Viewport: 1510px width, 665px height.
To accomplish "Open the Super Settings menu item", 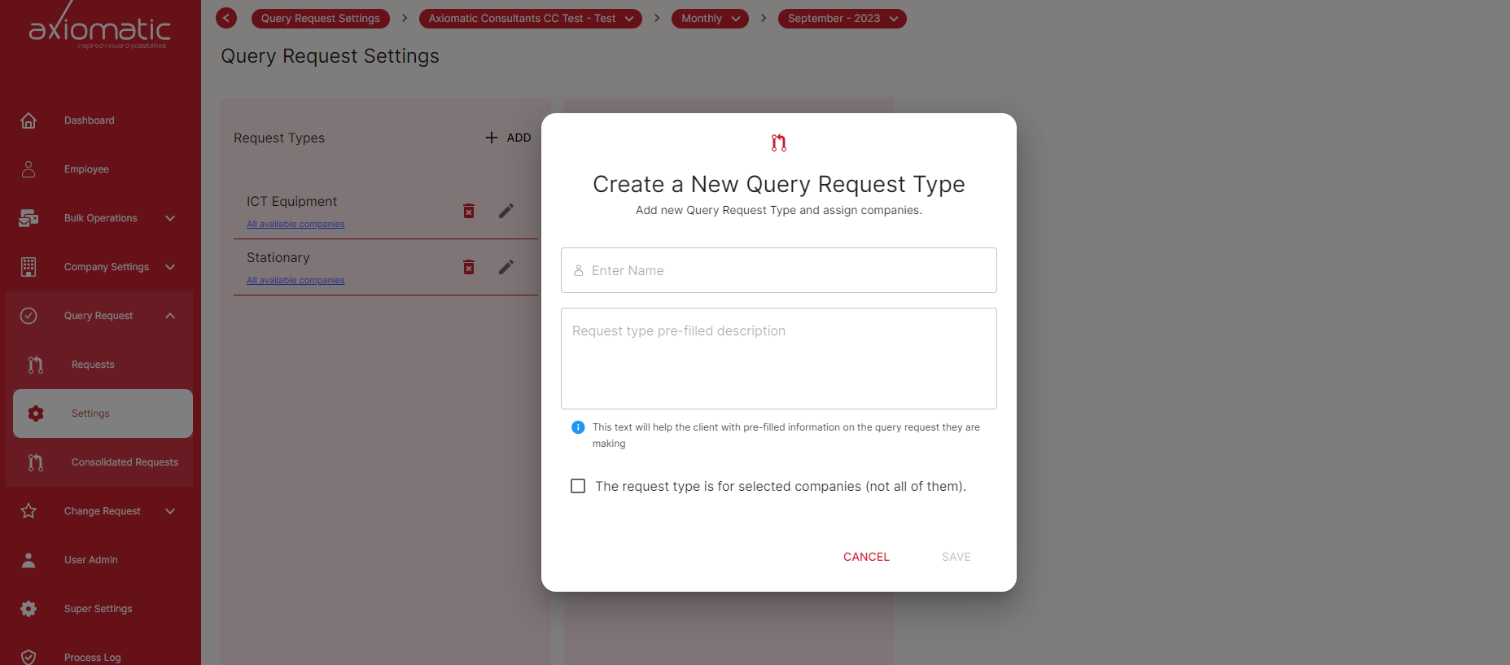I will click(99, 609).
